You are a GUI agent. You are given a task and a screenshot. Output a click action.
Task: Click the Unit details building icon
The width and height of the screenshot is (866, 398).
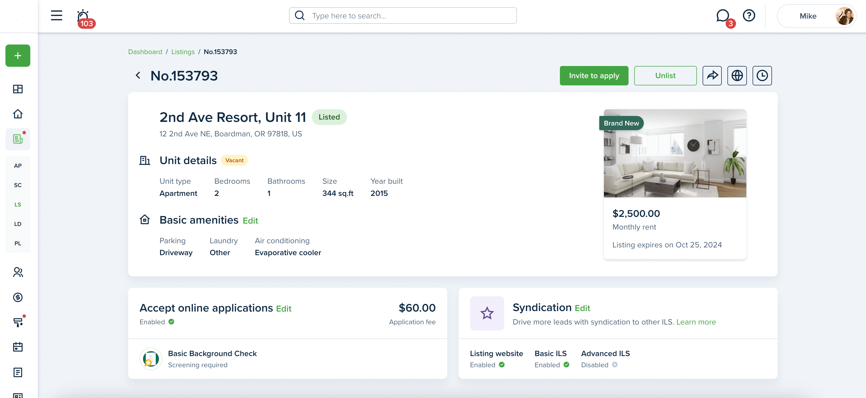pos(145,160)
